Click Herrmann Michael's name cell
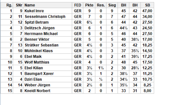This screenshot has height=105, width=187. point(41,34)
